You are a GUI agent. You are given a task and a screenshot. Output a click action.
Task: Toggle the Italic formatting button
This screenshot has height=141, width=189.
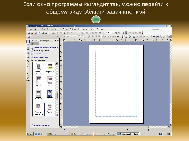pos(71,37)
